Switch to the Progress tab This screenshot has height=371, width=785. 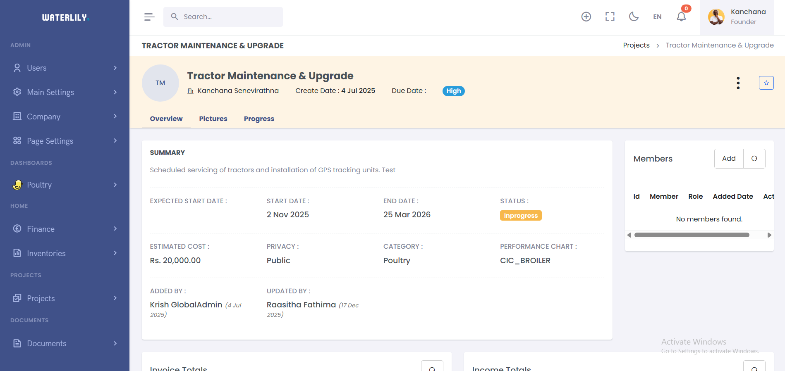click(x=259, y=119)
